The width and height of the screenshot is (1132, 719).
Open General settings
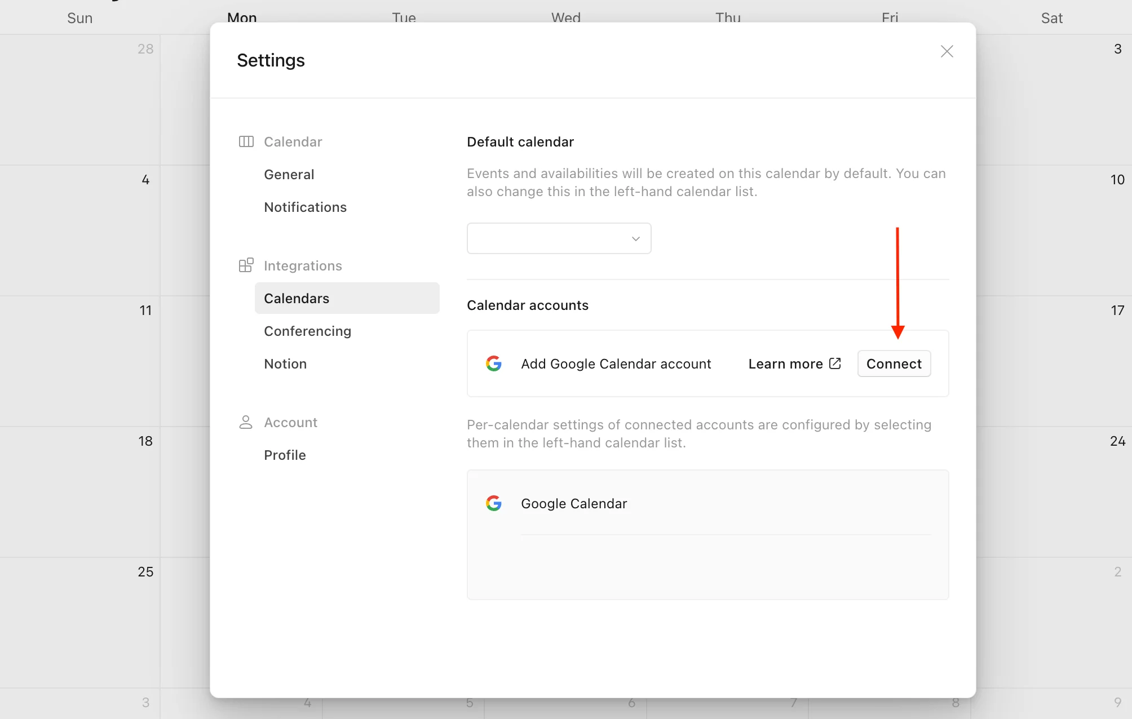[289, 175]
